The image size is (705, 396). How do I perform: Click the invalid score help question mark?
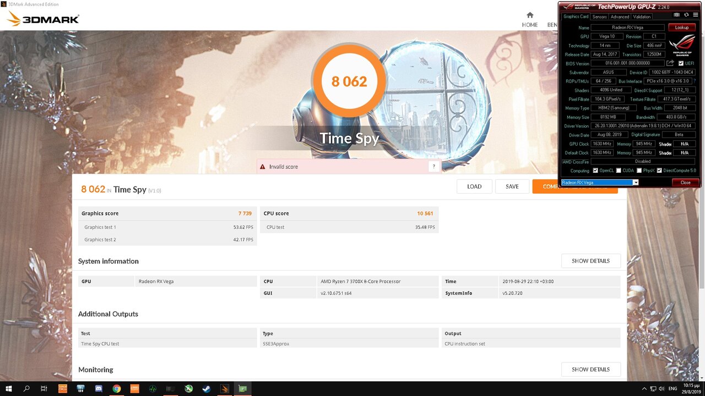point(434,166)
